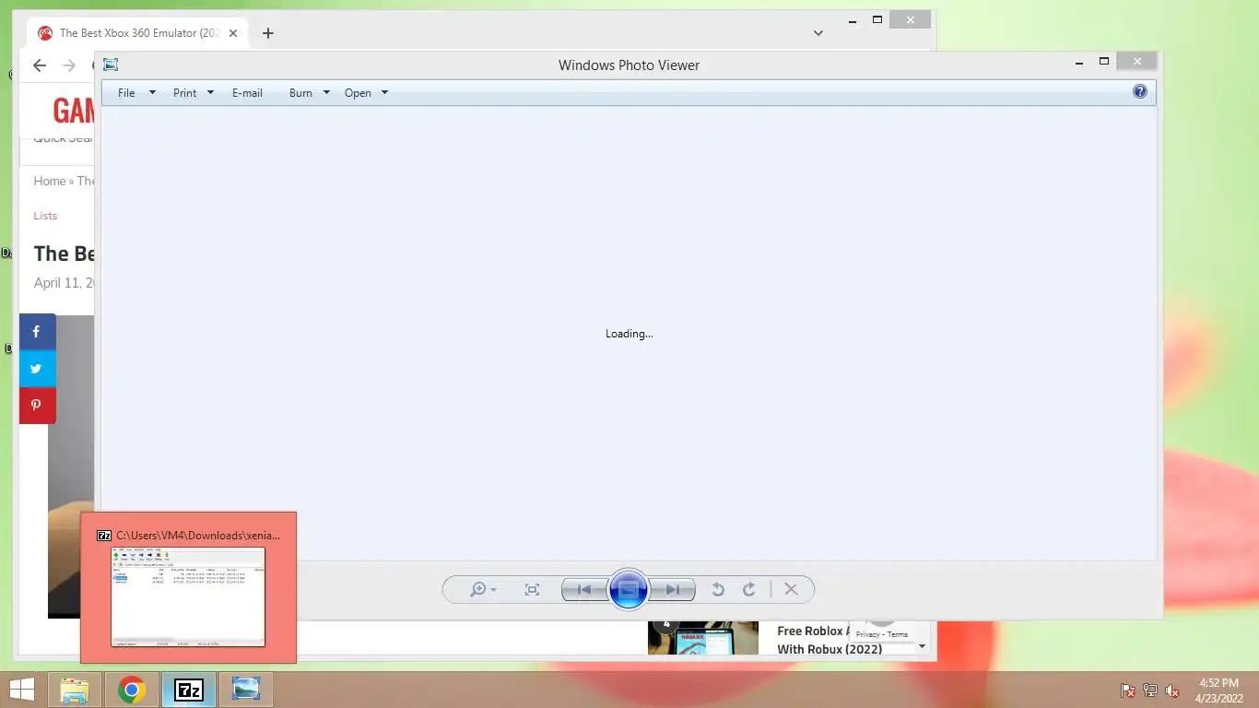Image resolution: width=1259 pixels, height=708 pixels.
Task: Click the Roblox article thumbnail
Action: pos(703,637)
